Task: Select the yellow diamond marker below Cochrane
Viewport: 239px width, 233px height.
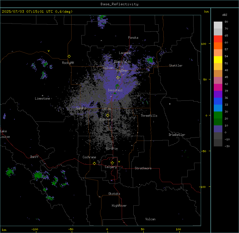Action: (94, 163)
